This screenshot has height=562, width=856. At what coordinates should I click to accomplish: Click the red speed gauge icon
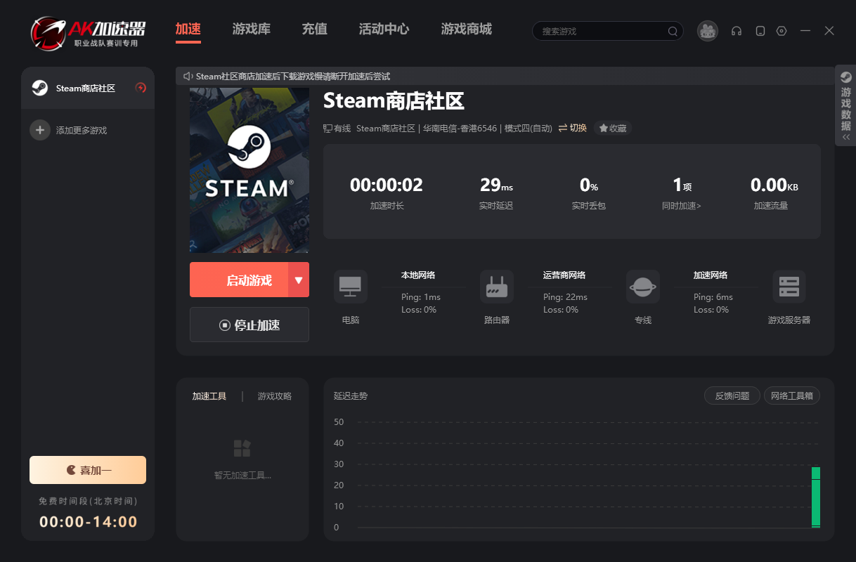(x=141, y=88)
